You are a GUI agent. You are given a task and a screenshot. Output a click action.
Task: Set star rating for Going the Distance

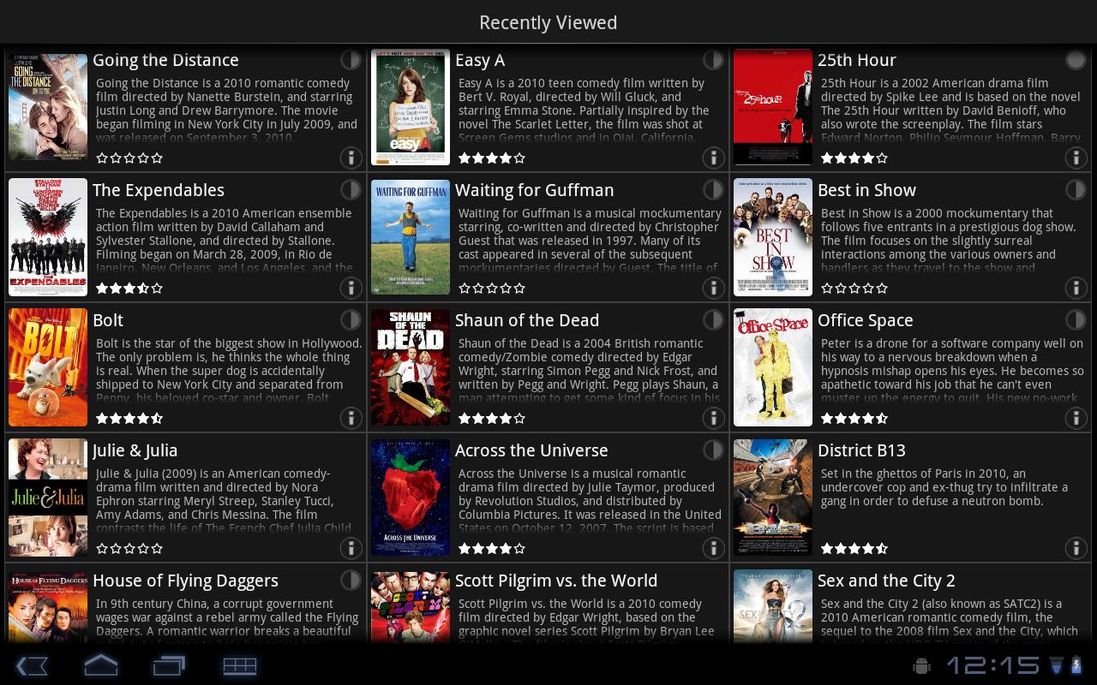(x=129, y=158)
